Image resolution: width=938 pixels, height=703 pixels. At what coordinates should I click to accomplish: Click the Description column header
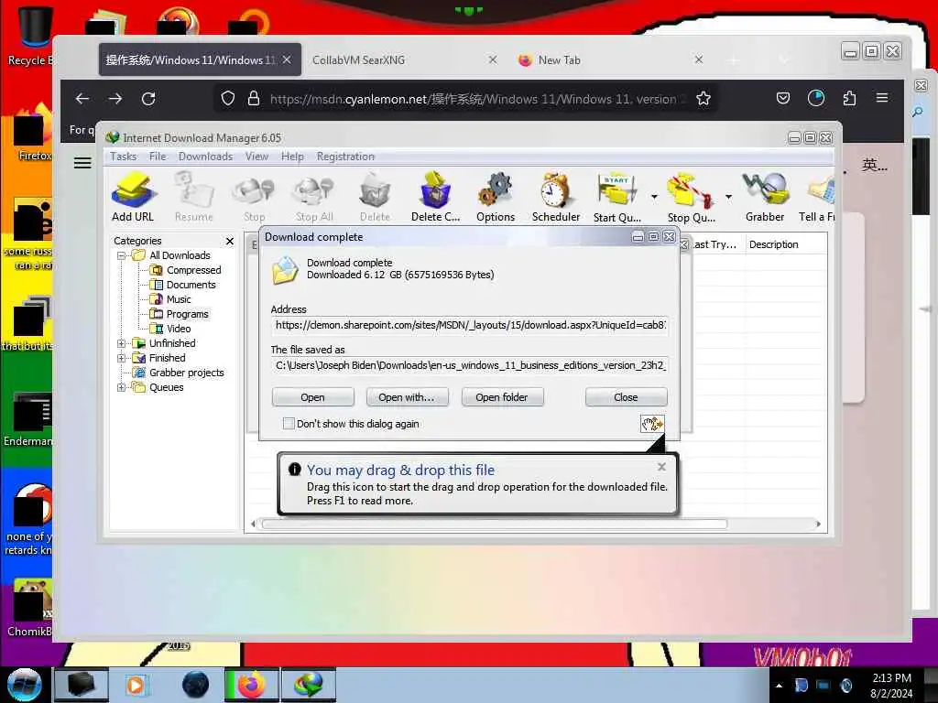[787, 244]
